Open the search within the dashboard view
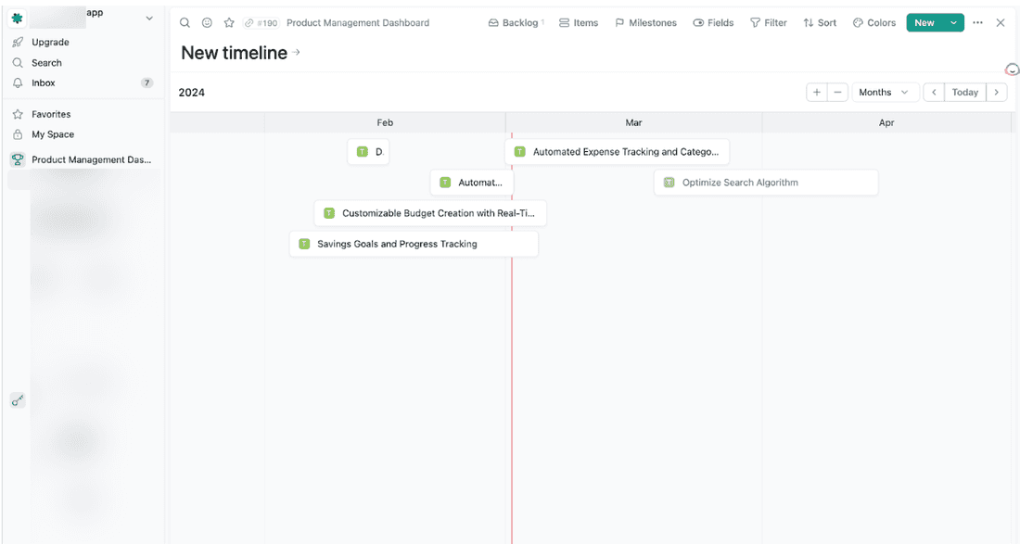This screenshot has height=544, width=1020. pos(185,22)
